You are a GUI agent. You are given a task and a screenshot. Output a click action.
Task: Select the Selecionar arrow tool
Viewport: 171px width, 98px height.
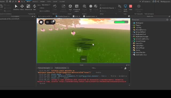[16, 7]
